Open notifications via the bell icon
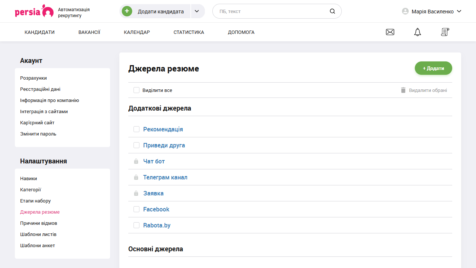Screen dimensions: 476x268 tap(417, 32)
